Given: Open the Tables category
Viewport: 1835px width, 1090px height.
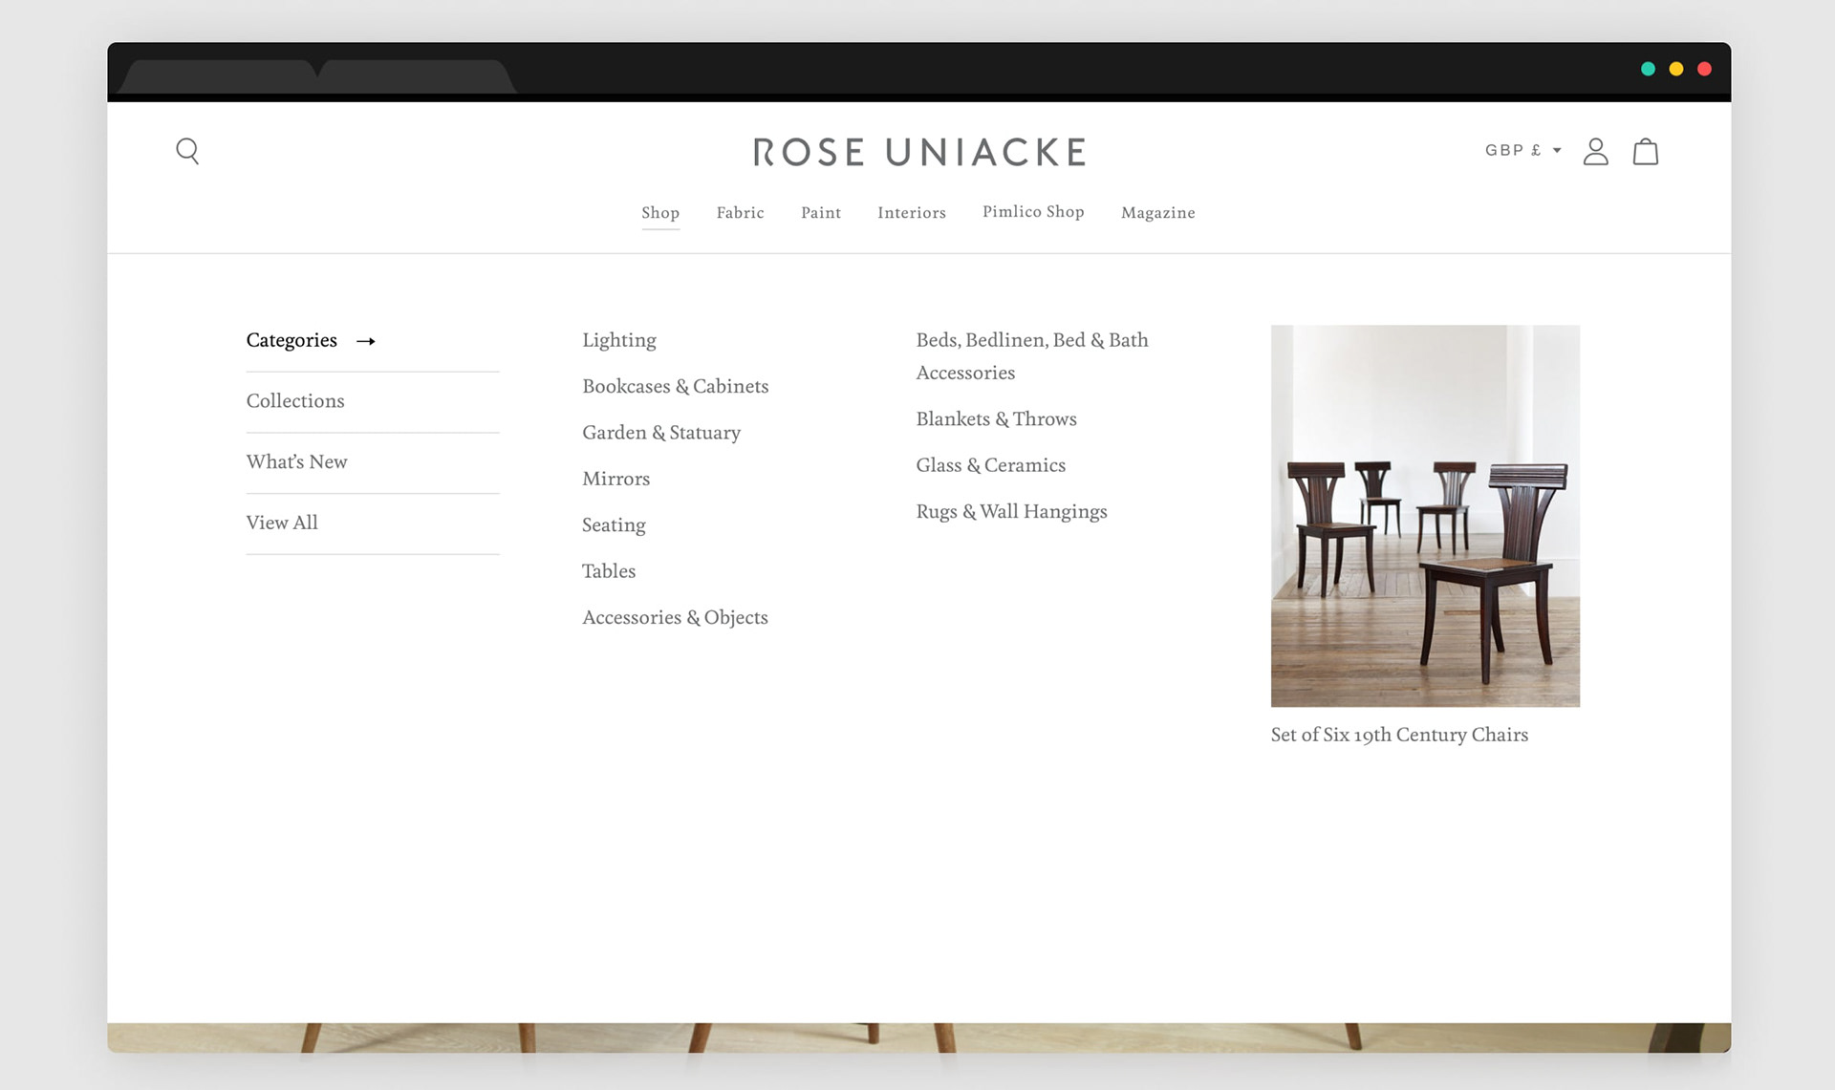Looking at the screenshot, I should (609, 571).
